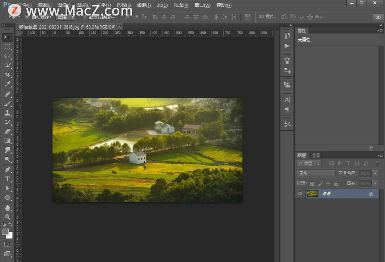Toggle layer filtering switch on
Image resolution: width=385 pixels, height=262 pixels.
pyautogui.click(x=377, y=163)
